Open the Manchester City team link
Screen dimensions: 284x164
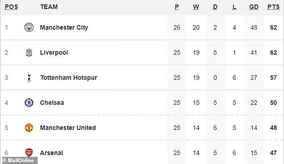64,27
